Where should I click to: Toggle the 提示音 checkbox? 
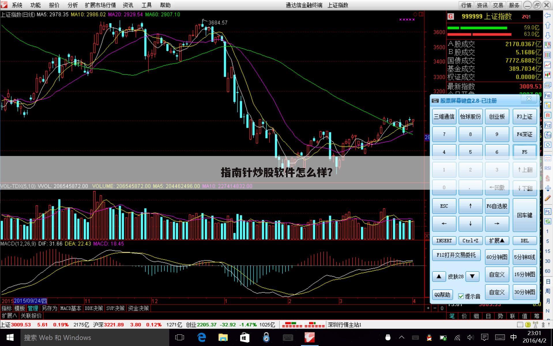point(461,296)
